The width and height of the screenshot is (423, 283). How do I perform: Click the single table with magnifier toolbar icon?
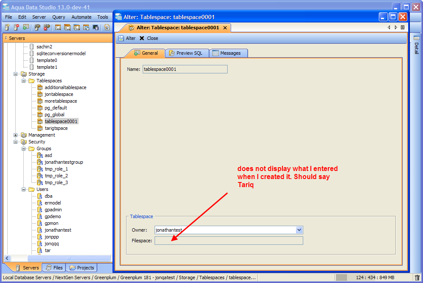click(x=58, y=27)
